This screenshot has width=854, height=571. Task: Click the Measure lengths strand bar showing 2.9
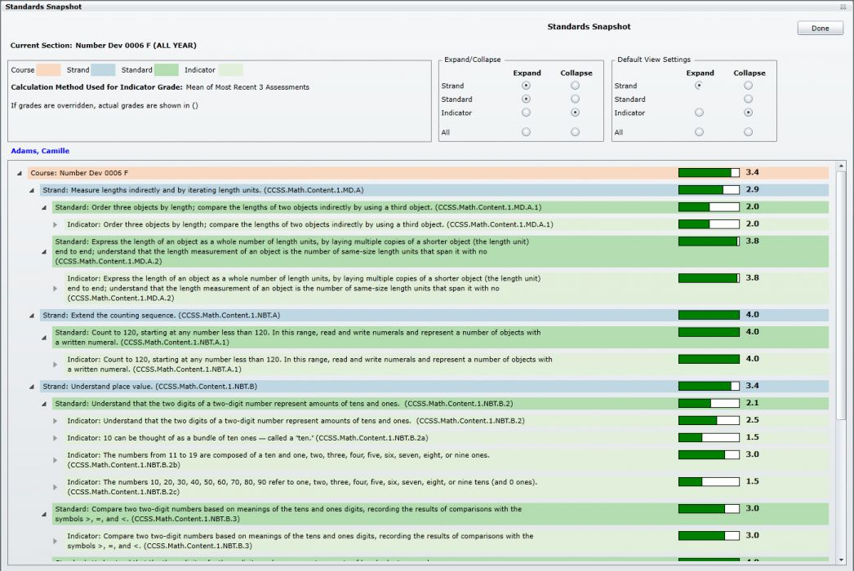[x=709, y=190]
